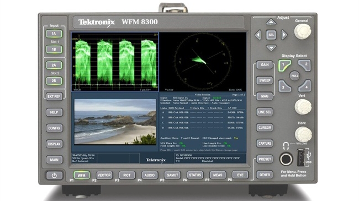Click the USB port
Screen dimensions: 359x201
(x=300, y=157)
